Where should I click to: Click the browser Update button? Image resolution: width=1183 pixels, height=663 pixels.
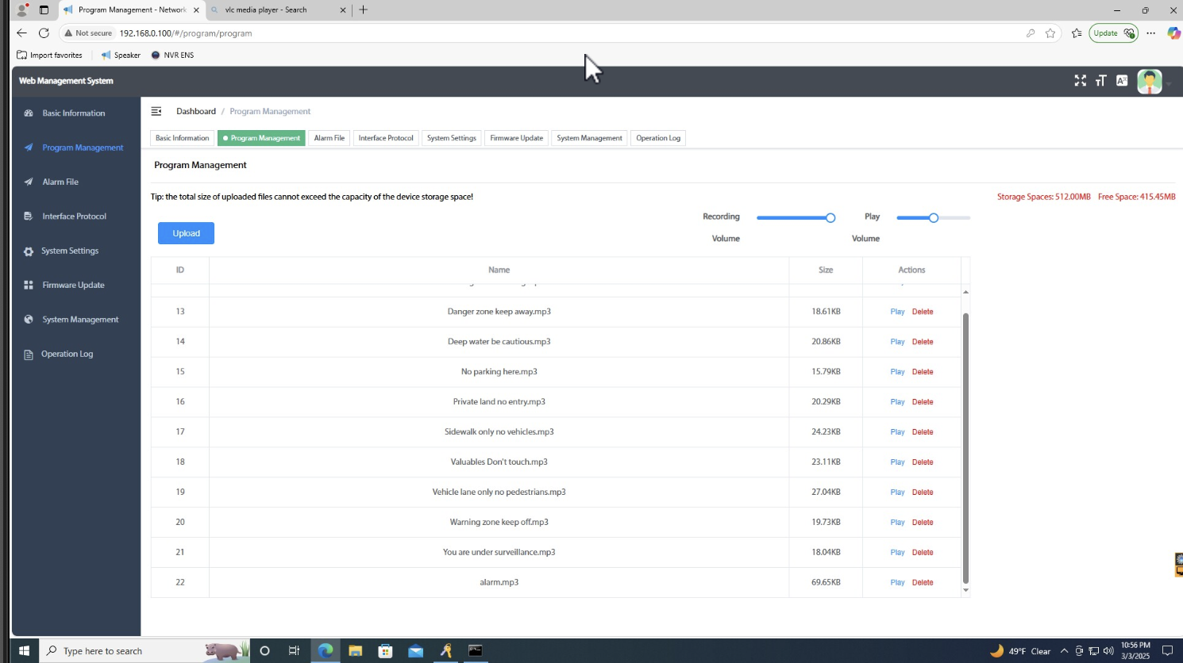click(x=1113, y=33)
